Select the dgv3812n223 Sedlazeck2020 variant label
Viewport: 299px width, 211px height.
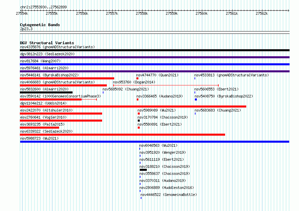tap(47, 54)
